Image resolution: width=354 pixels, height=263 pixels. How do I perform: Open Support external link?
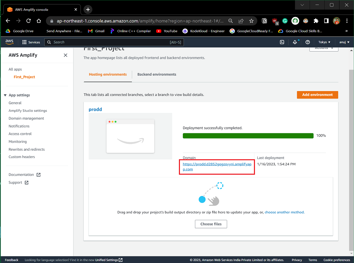pyautogui.click(x=19, y=183)
